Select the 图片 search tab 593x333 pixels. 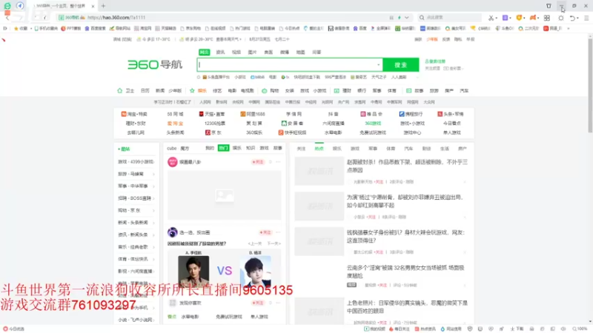pyautogui.click(x=252, y=52)
